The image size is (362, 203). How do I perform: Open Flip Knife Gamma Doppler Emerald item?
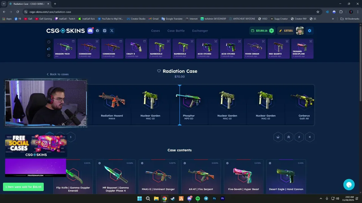click(73, 177)
